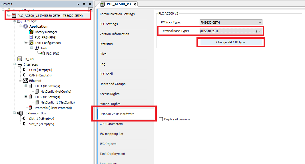
Task: Click the Ethernet interface icon
Action: [25, 81]
